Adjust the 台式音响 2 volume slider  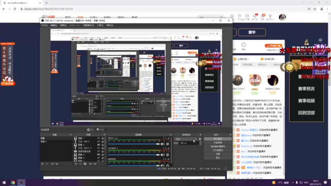pyautogui.click(x=134, y=155)
